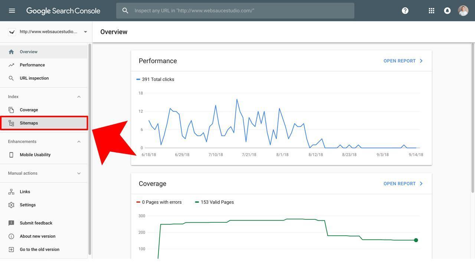Viewport: 475px width, 265px height.
Task: Click the chevron next to Performance OPEN REPORT
Action: (x=421, y=61)
